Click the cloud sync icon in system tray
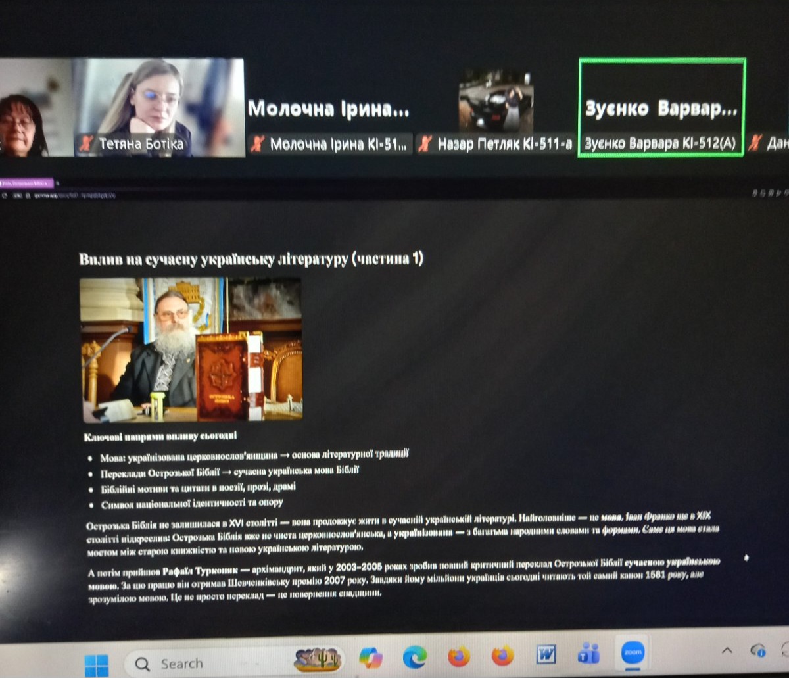The height and width of the screenshot is (678, 789). pyautogui.click(x=758, y=650)
